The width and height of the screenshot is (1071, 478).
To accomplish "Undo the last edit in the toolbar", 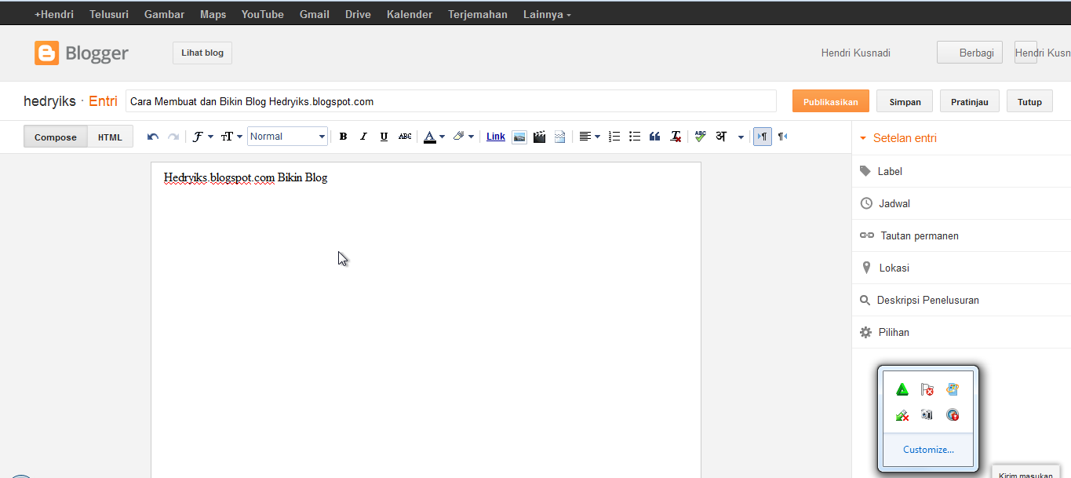I will pos(153,137).
